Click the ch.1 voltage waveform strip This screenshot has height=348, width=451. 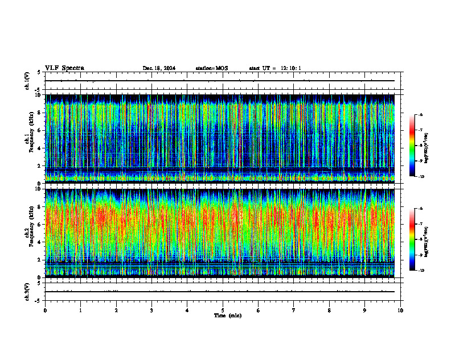pyautogui.click(x=223, y=81)
